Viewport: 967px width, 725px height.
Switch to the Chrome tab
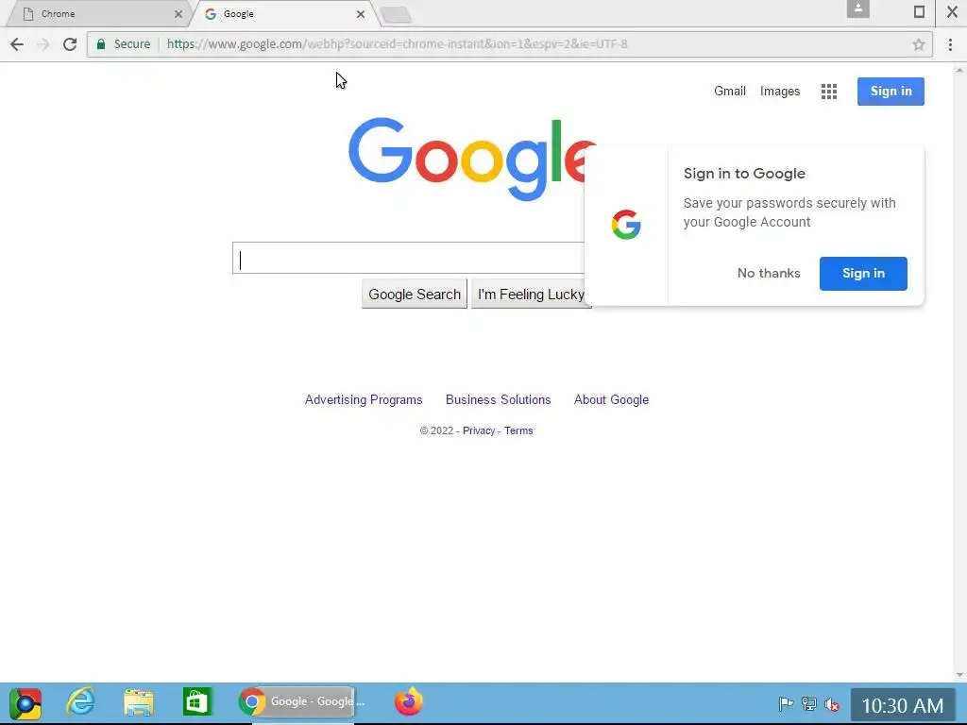point(98,13)
